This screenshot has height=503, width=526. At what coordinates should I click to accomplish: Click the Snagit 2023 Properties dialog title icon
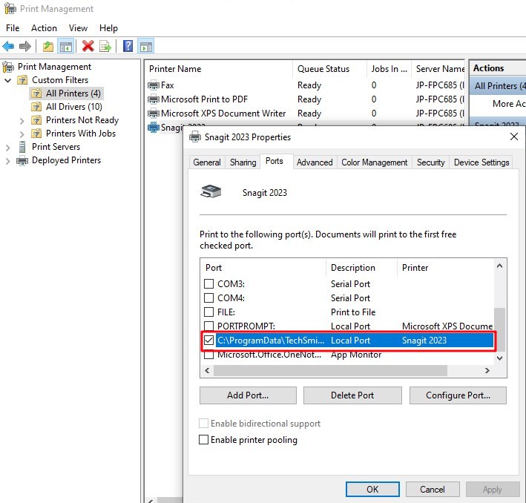[195, 137]
